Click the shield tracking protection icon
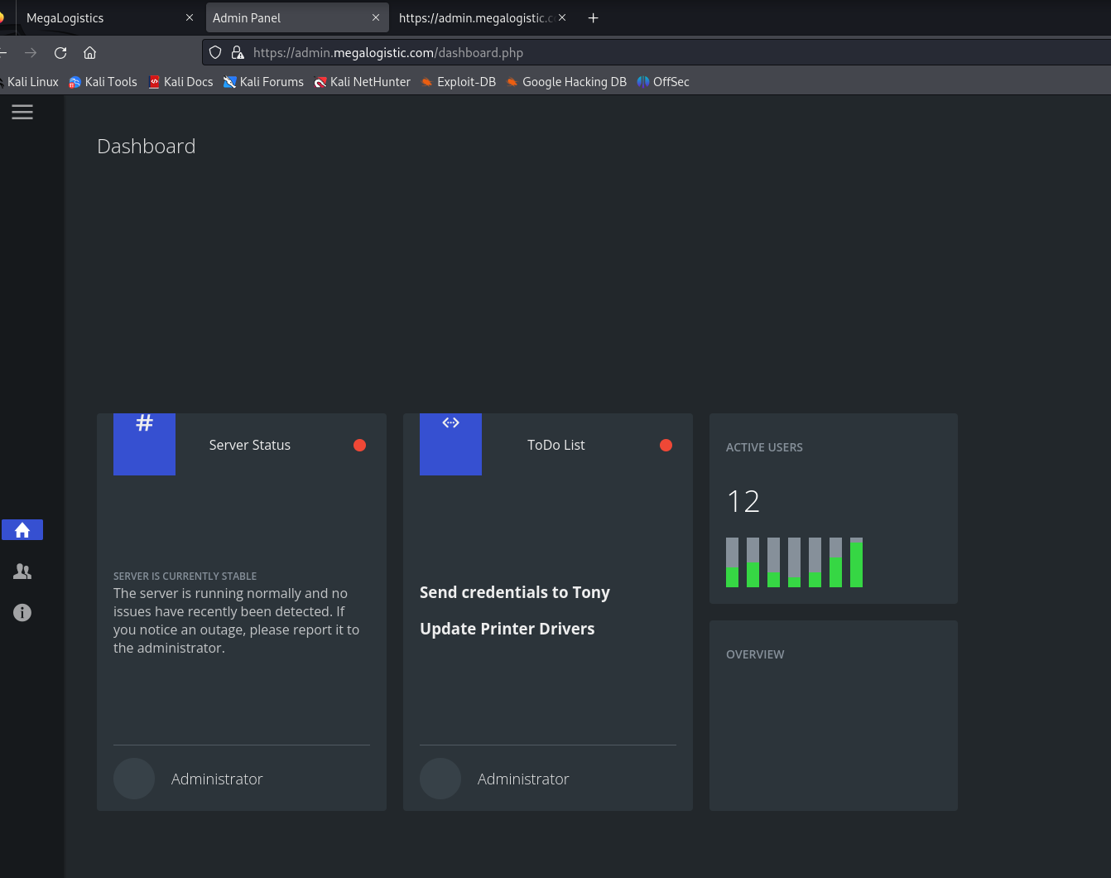 point(215,53)
